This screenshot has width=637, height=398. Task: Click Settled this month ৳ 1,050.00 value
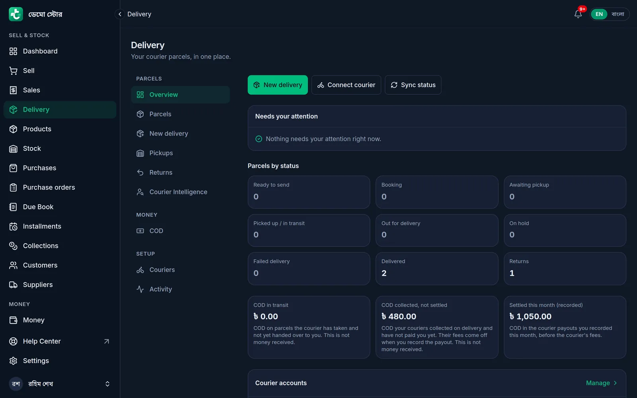[x=530, y=316]
